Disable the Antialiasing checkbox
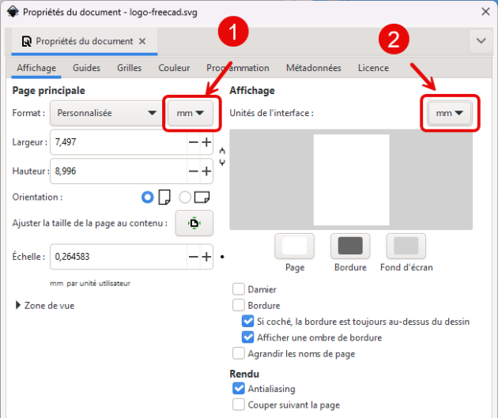The height and width of the screenshot is (418, 498). point(239,389)
